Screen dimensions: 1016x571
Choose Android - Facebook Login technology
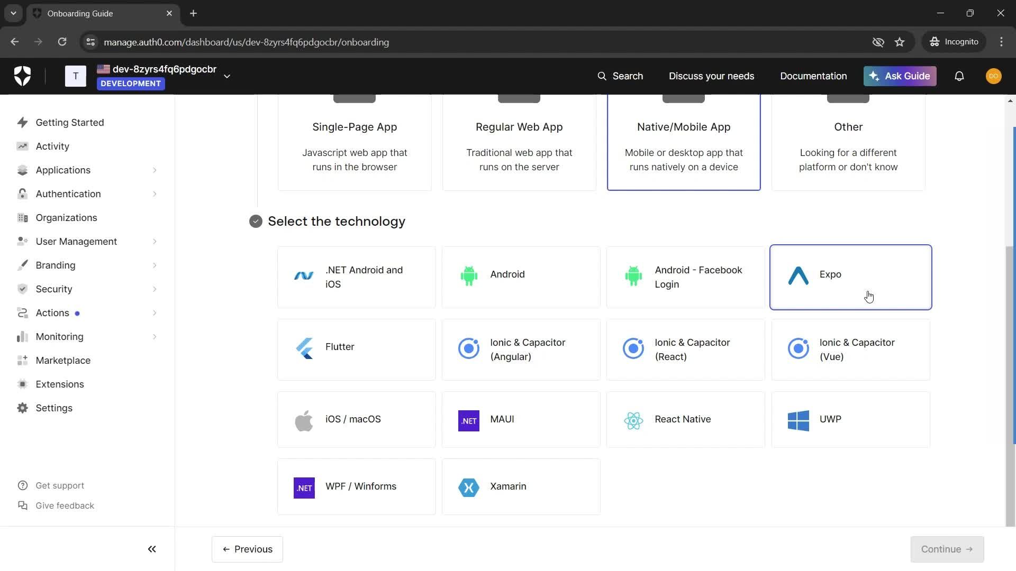click(686, 277)
